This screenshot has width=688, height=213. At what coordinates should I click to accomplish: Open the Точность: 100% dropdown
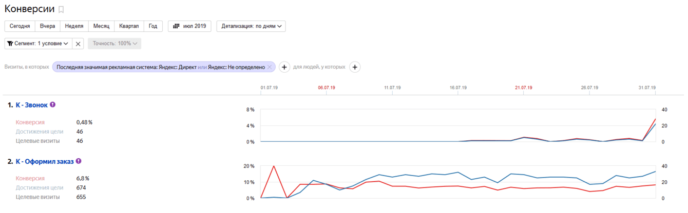pyautogui.click(x=114, y=44)
